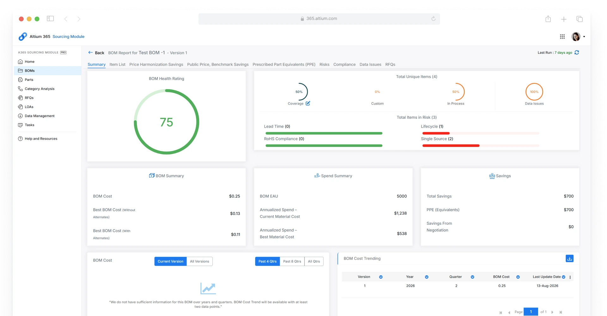Click the browser share icon
The width and height of the screenshot is (607, 316).
pyautogui.click(x=548, y=19)
